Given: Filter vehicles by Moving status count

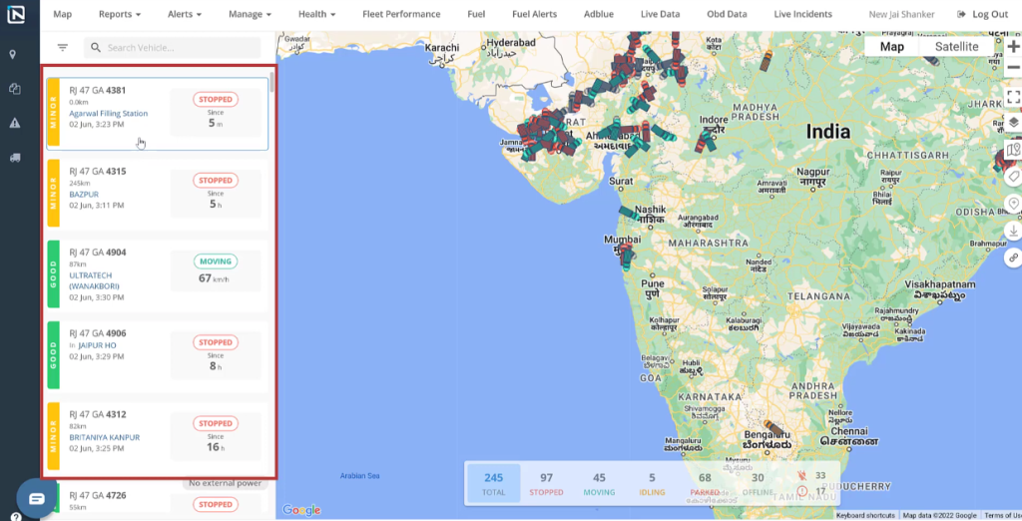Looking at the screenshot, I should 599,483.
